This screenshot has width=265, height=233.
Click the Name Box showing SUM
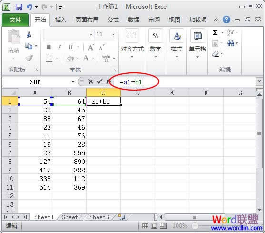click(x=36, y=82)
